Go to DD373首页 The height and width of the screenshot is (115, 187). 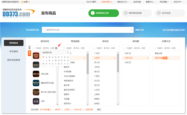tap(91, 2)
